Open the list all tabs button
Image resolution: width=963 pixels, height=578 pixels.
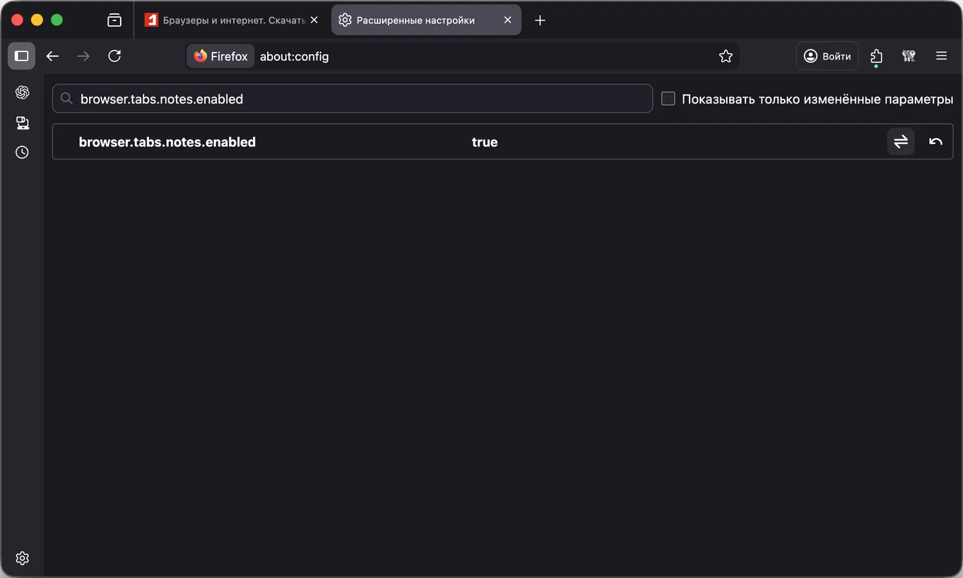click(x=114, y=20)
